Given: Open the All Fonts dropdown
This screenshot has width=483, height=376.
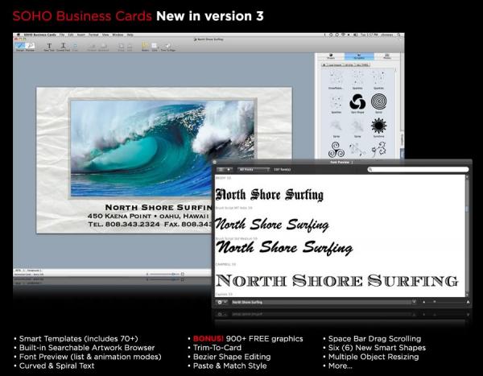Looking at the screenshot, I should click(x=254, y=170).
